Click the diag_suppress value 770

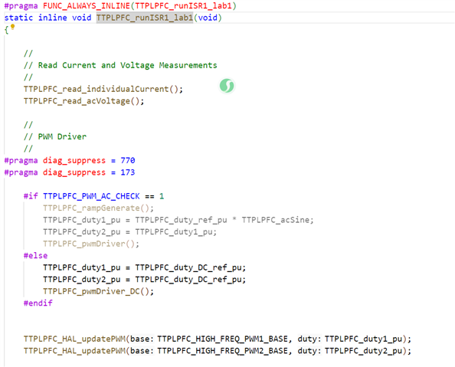click(128, 161)
